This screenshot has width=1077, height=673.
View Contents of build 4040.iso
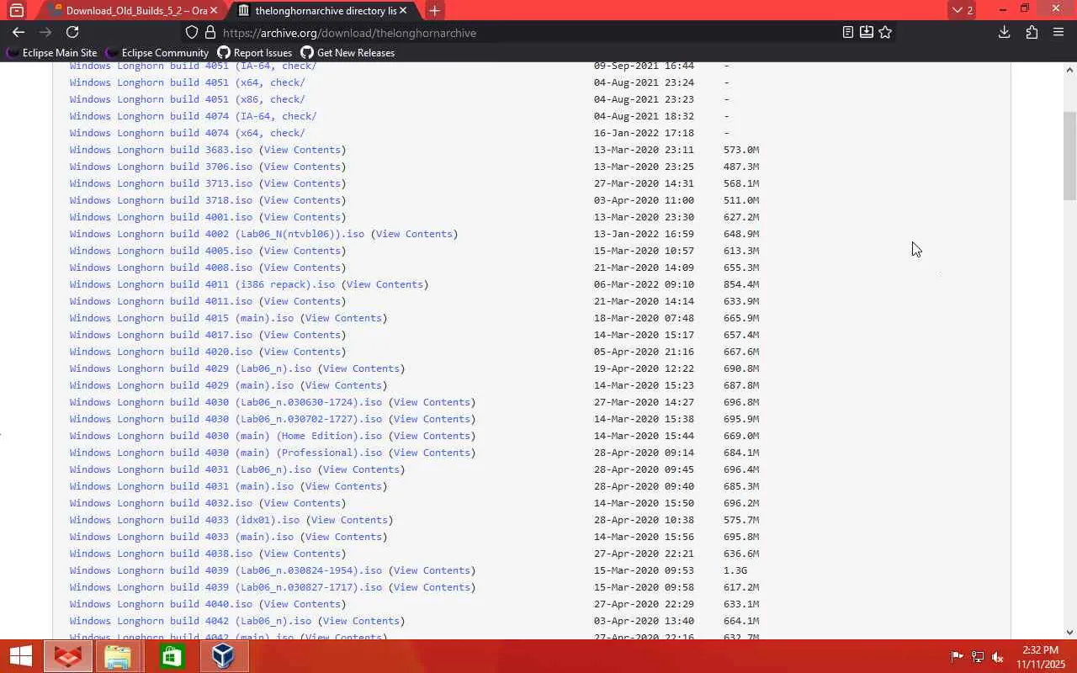coord(302,604)
